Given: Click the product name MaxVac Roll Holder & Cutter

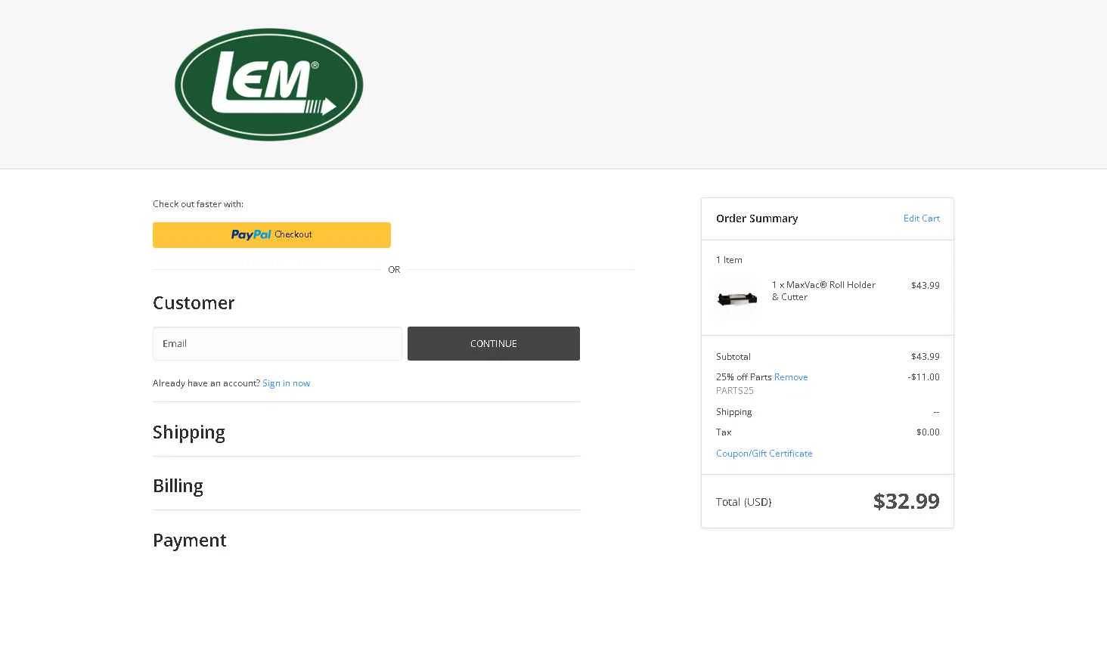Looking at the screenshot, I should (823, 291).
